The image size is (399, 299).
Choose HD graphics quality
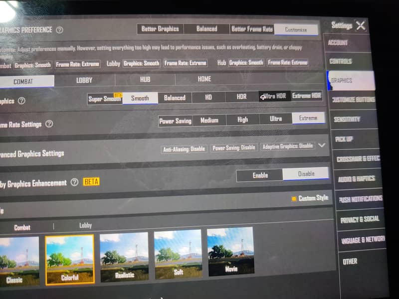(208, 97)
